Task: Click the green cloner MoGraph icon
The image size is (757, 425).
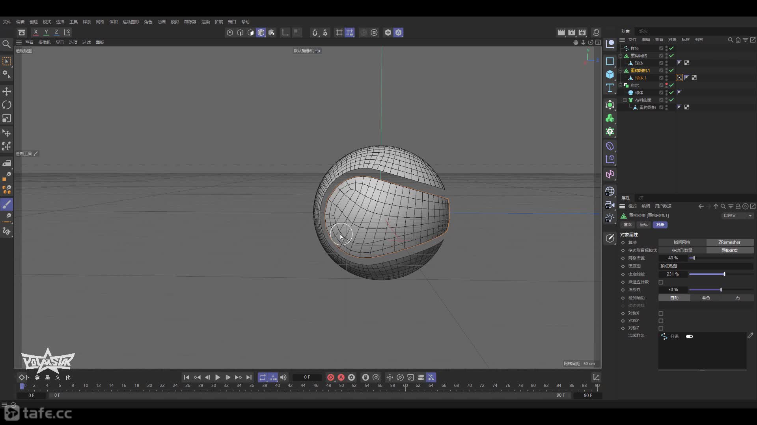Action: pyautogui.click(x=610, y=118)
